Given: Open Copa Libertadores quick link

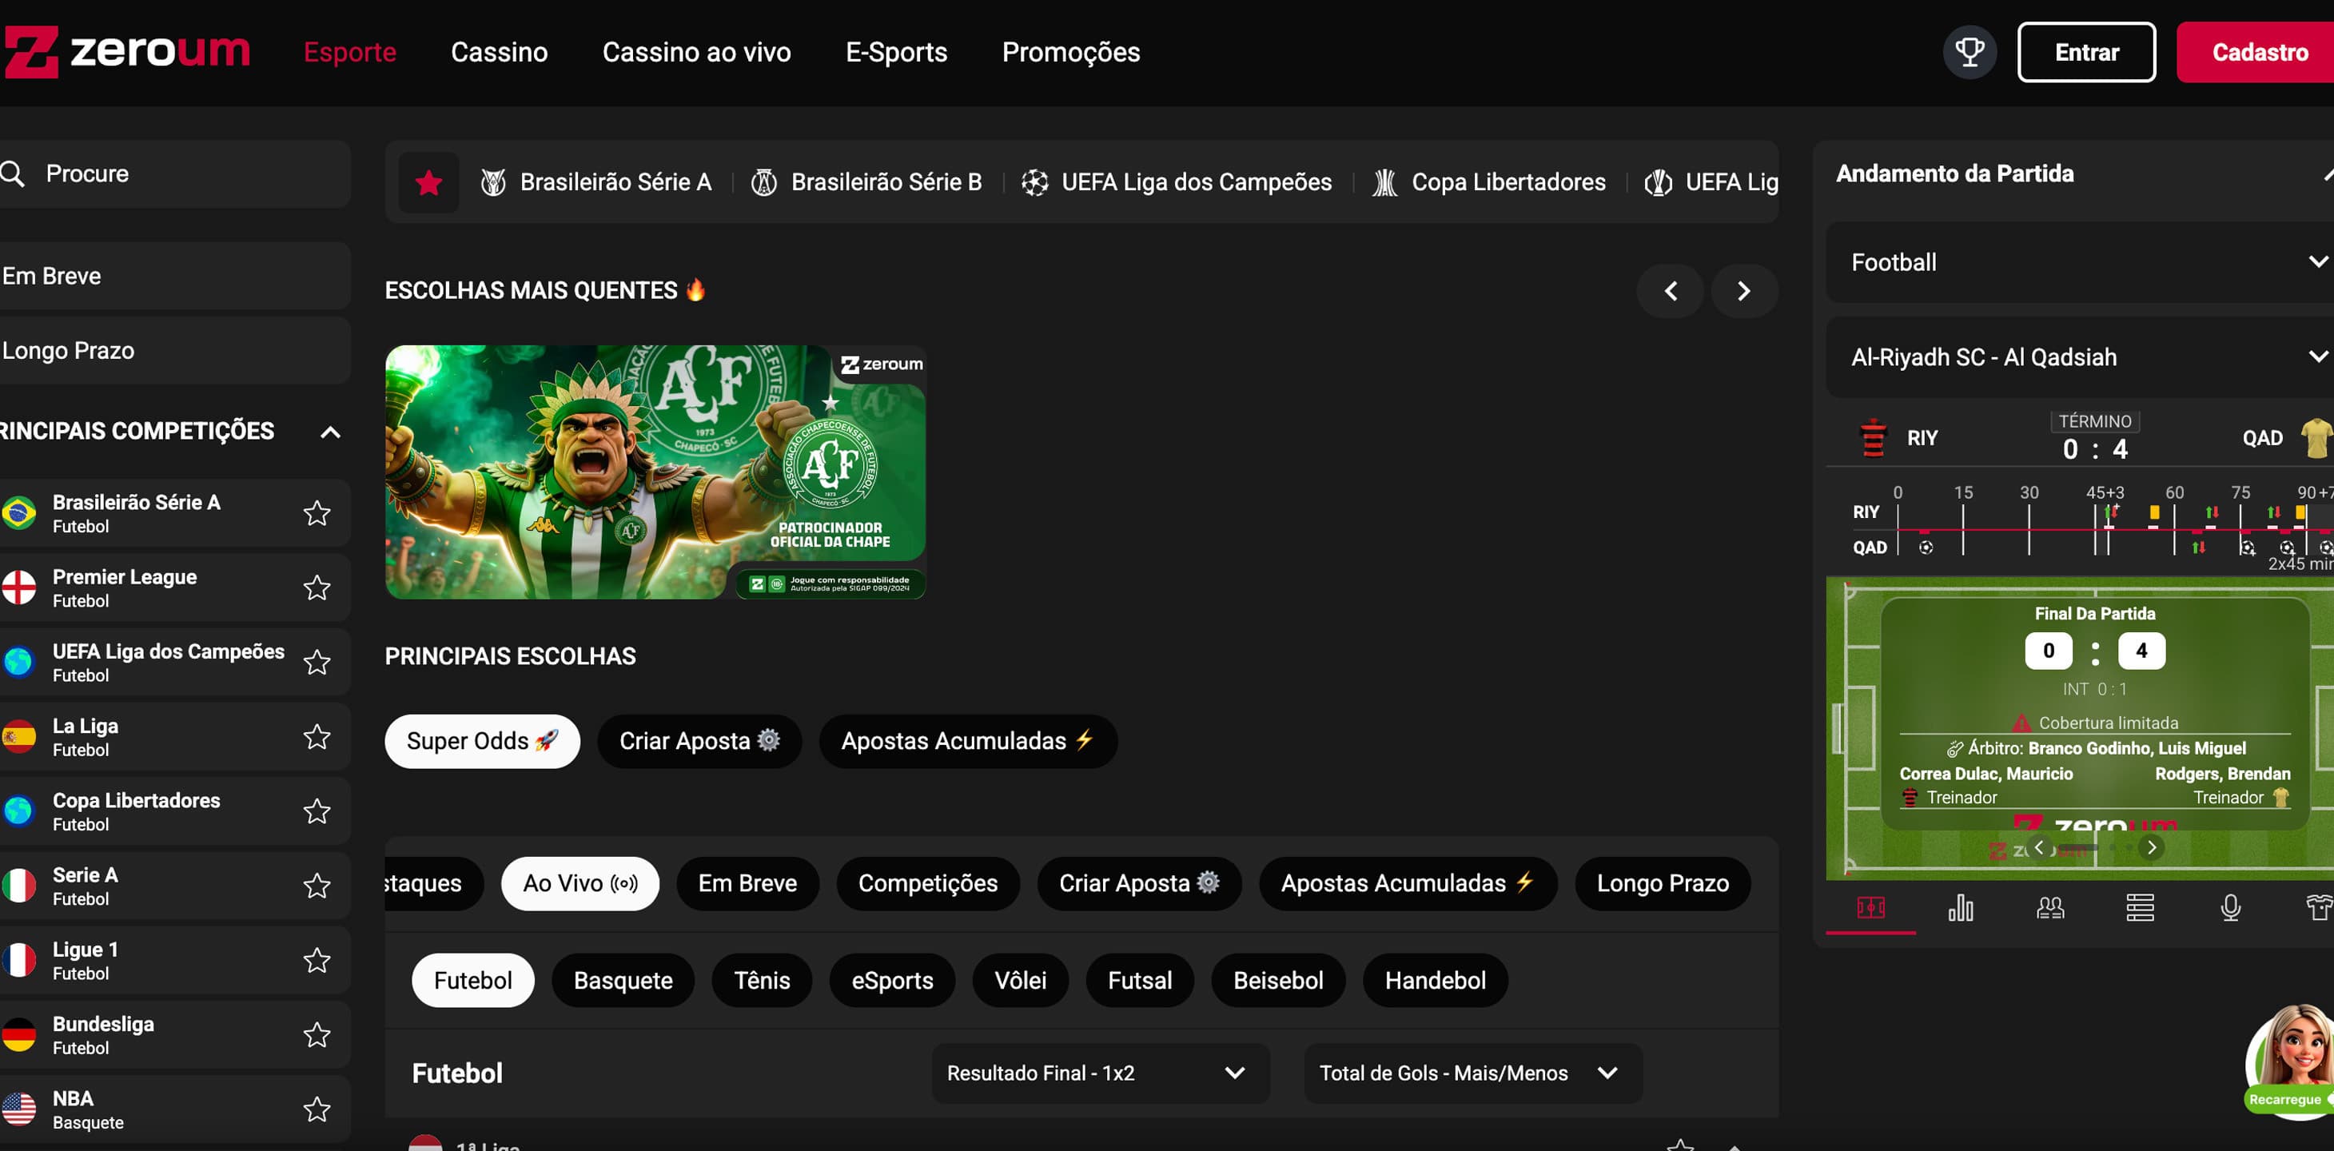Looking at the screenshot, I should click(x=1488, y=182).
